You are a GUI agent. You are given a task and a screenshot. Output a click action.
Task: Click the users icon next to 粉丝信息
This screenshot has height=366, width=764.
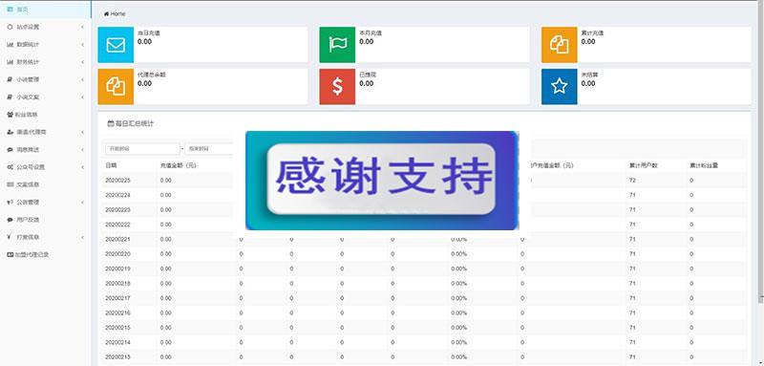[x=10, y=115]
